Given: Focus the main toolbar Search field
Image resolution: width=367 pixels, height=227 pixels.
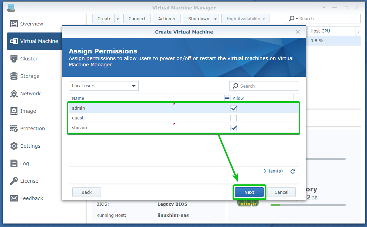Looking at the screenshot, I should [323, 19].
